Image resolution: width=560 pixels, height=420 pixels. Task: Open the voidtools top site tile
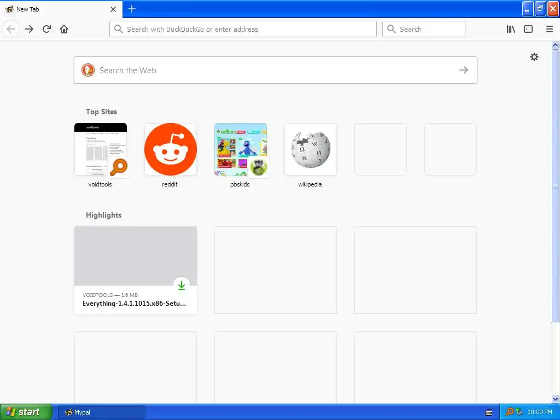tap(101, 149)
